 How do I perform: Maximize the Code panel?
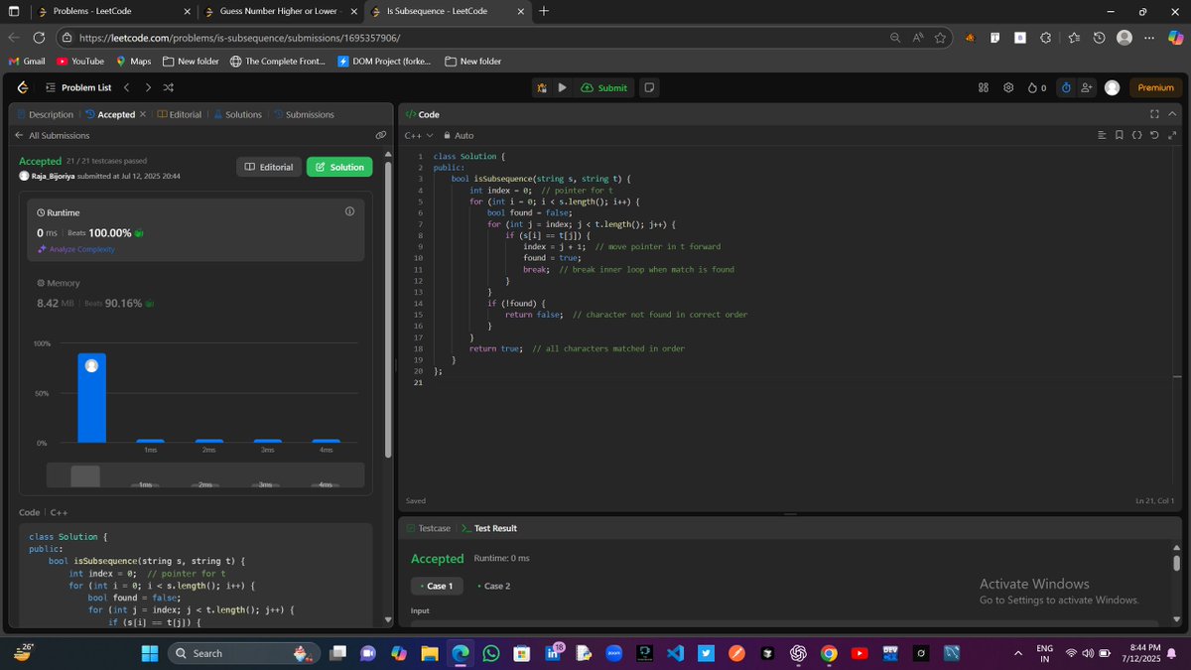[x=1154, y=114]
